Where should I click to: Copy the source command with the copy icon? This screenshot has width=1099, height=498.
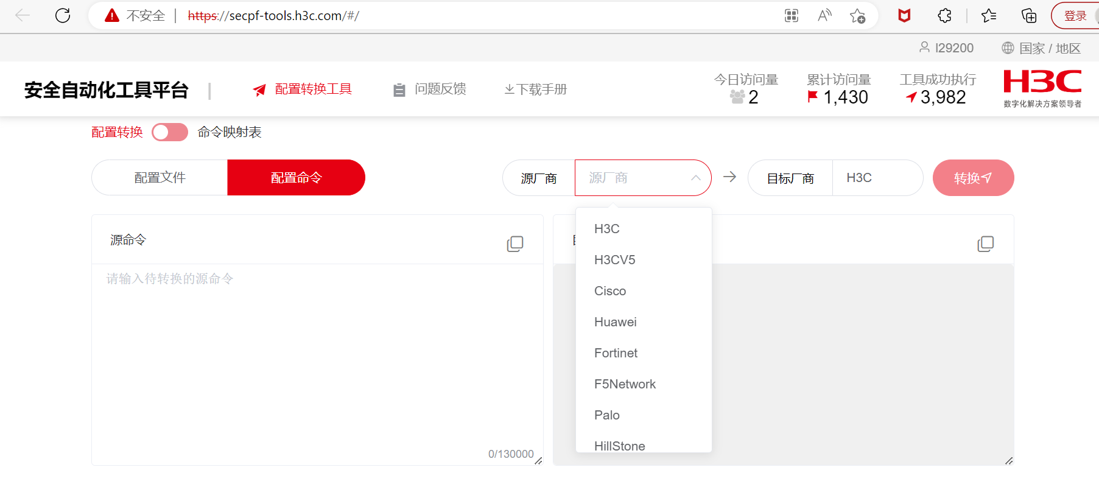coord(515,244)
